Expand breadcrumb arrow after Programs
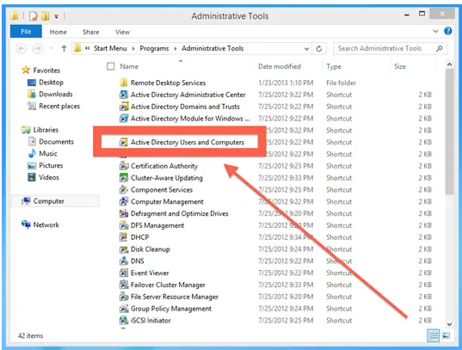Screen dimensions: 462x350 [x=176, y=49]
